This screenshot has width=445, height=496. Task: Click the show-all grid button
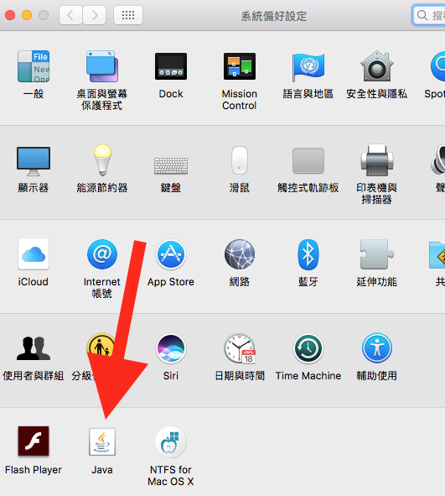click(x=128, y=15)
